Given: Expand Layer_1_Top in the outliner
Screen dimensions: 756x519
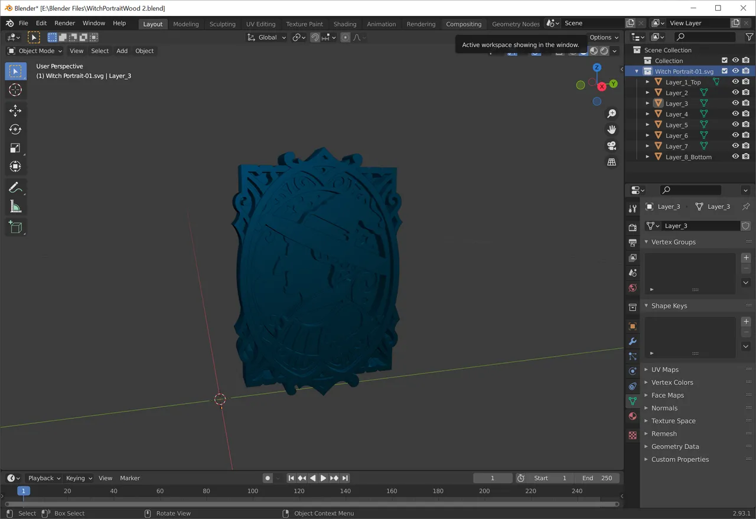Looking at the screenshot, I should point(647,82).
